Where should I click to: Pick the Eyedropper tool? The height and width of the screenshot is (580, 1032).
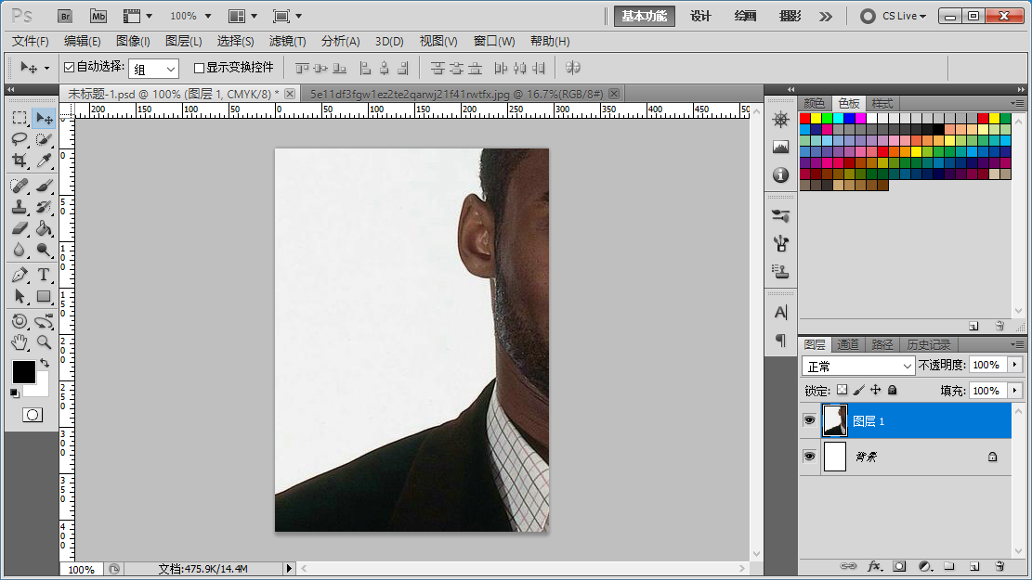pyautogui.click(x=43, y=161)
